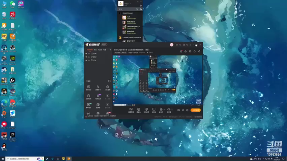Image resolution: width=287 pixels, height=161 pixels.
Task: Open the OBS remote tool in toolbox
Action: [108, 88]
